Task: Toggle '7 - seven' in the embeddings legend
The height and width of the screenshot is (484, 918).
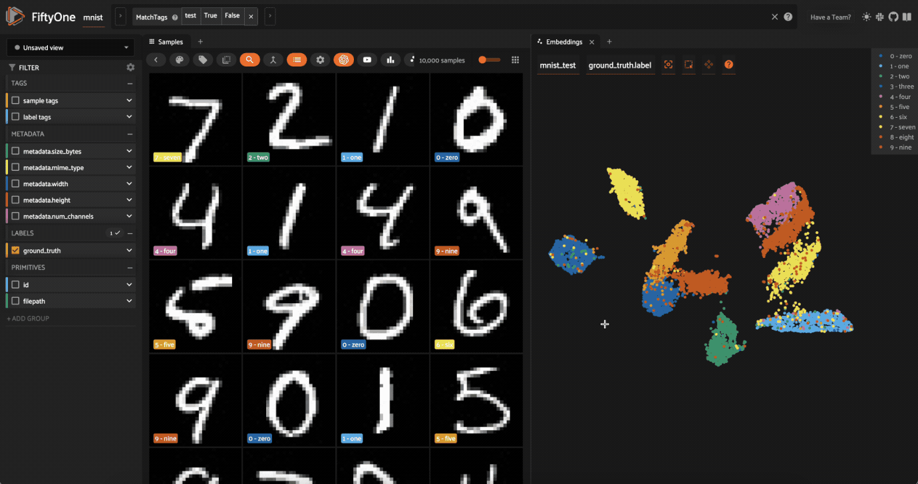Action: (x=897, y=127)
